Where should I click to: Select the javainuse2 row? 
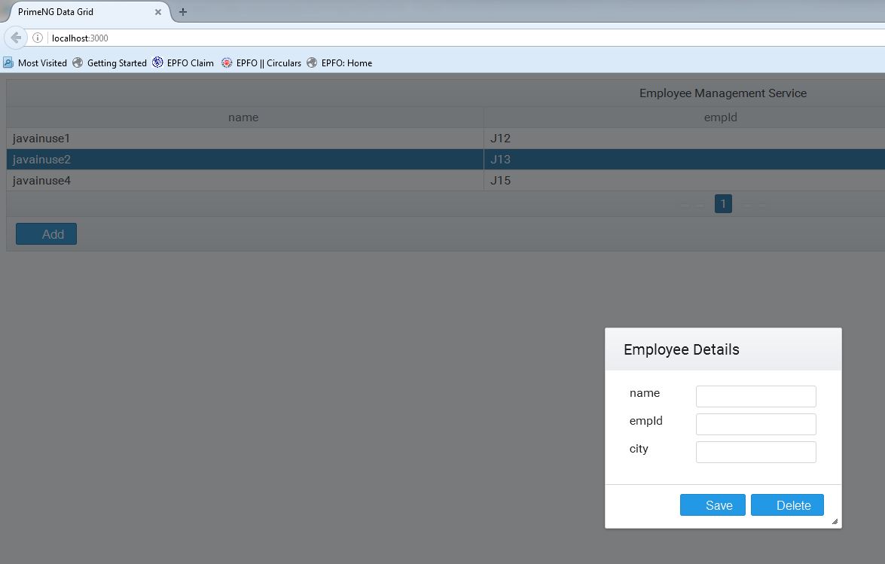click(446, 159)
